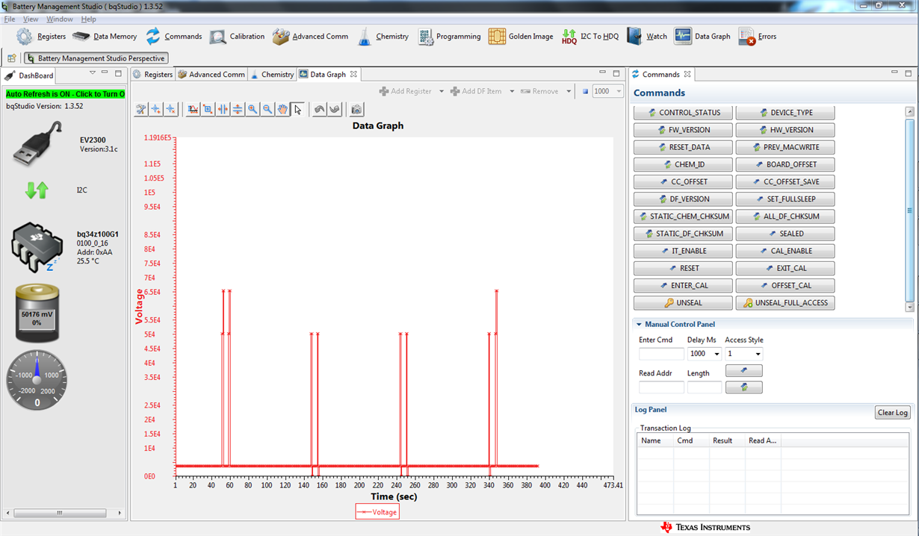Click the bq34z100G1 chip icon

tap(36, 248)
